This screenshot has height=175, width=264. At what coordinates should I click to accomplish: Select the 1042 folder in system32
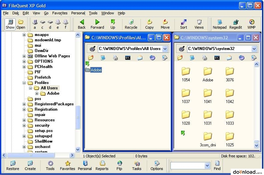point(230,96)
